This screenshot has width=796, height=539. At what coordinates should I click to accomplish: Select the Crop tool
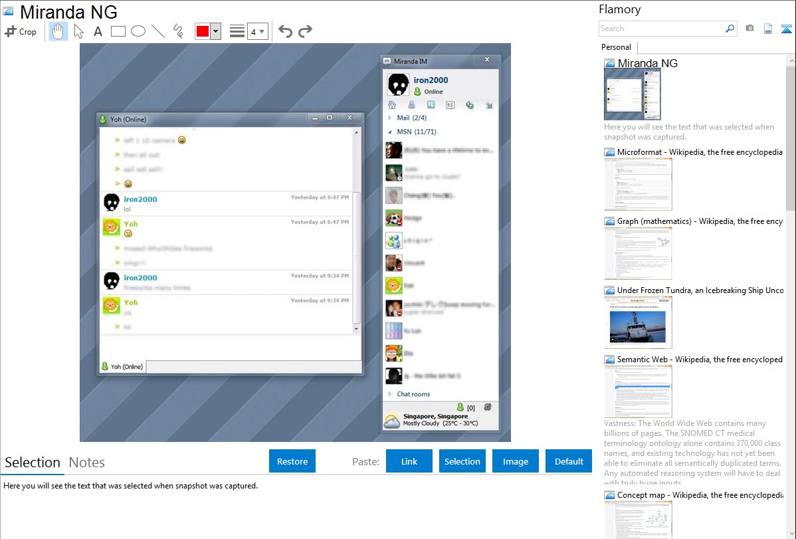pyautogui.click(x=21, y=31)
